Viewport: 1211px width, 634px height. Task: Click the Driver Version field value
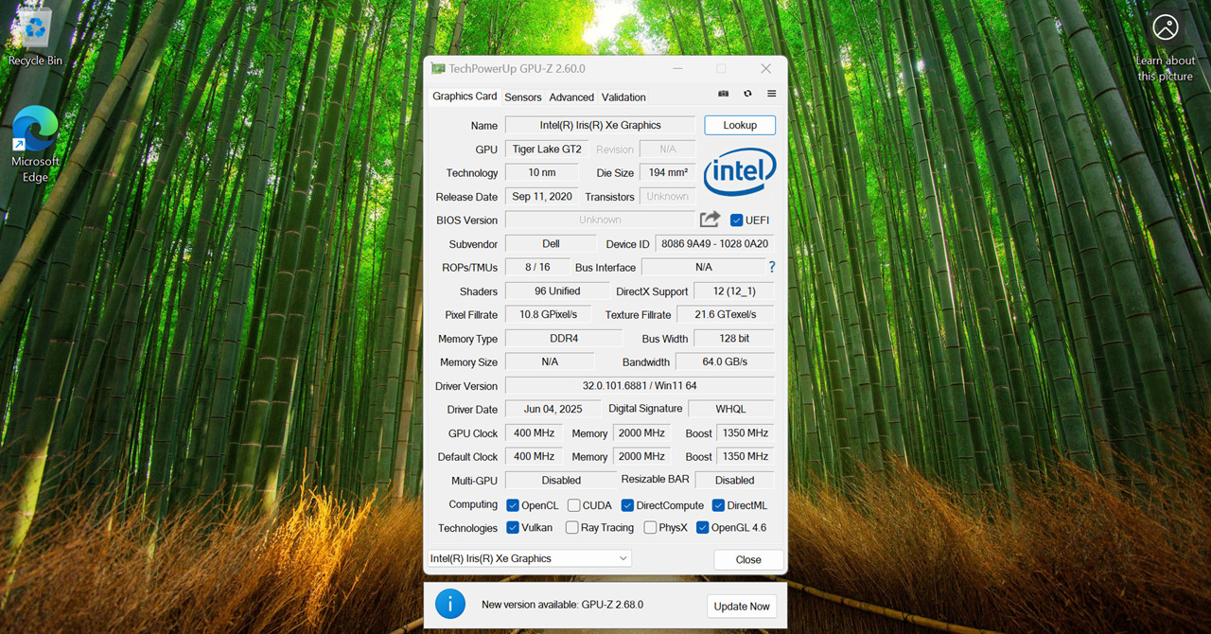640,385
